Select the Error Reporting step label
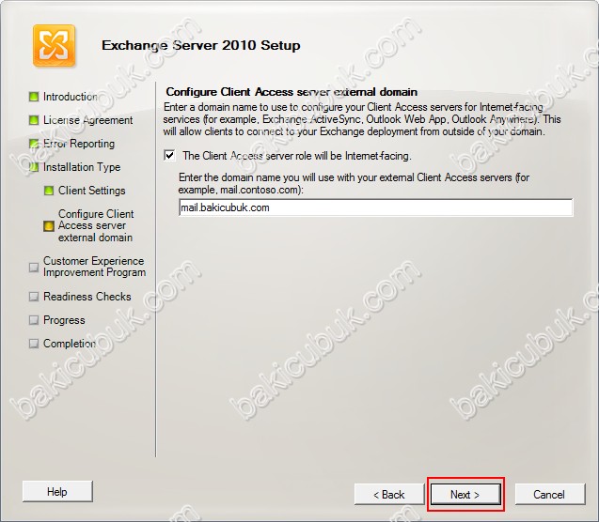Screen dimensions: 599x522 79,144
